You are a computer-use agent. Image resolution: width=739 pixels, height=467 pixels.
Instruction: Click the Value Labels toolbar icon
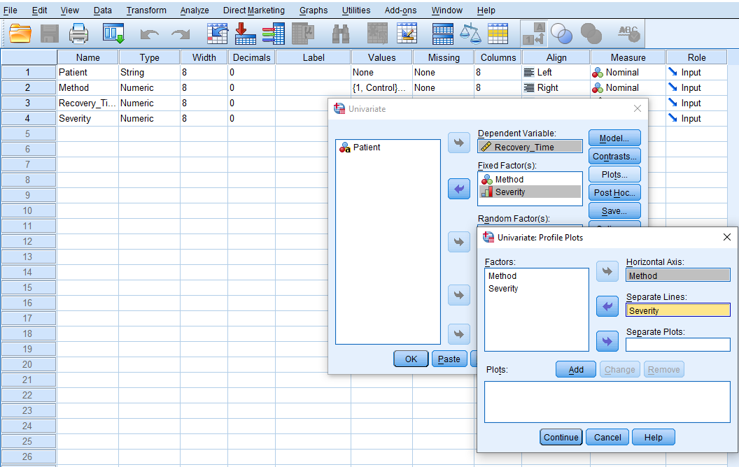pyautogui.click(x=534, y=34)
